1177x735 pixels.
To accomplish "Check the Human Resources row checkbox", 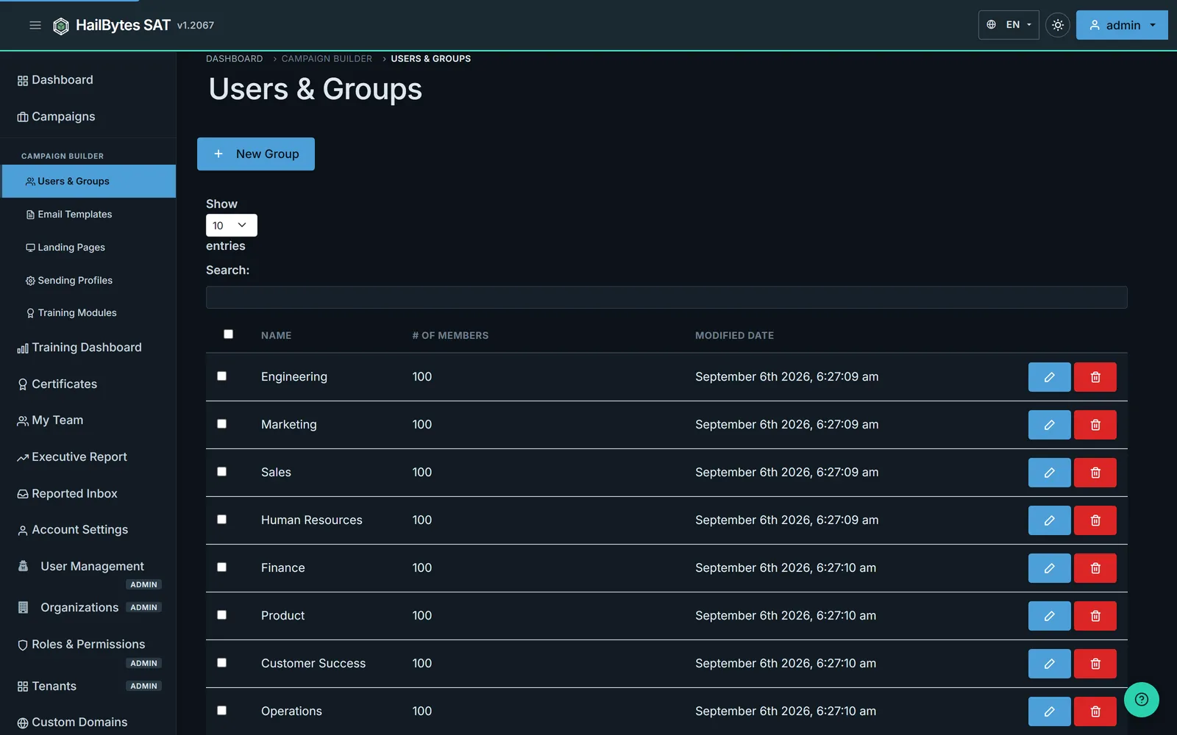I will click(221, 519).
